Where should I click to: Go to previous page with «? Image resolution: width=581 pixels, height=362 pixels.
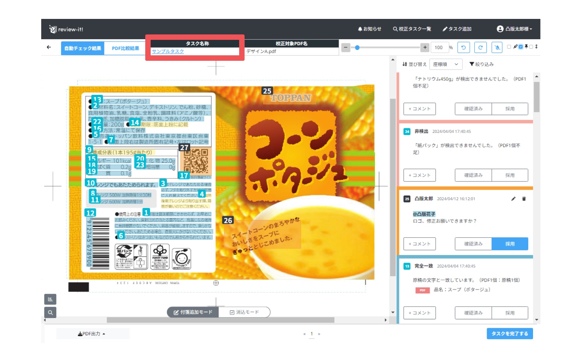[304, 334]
